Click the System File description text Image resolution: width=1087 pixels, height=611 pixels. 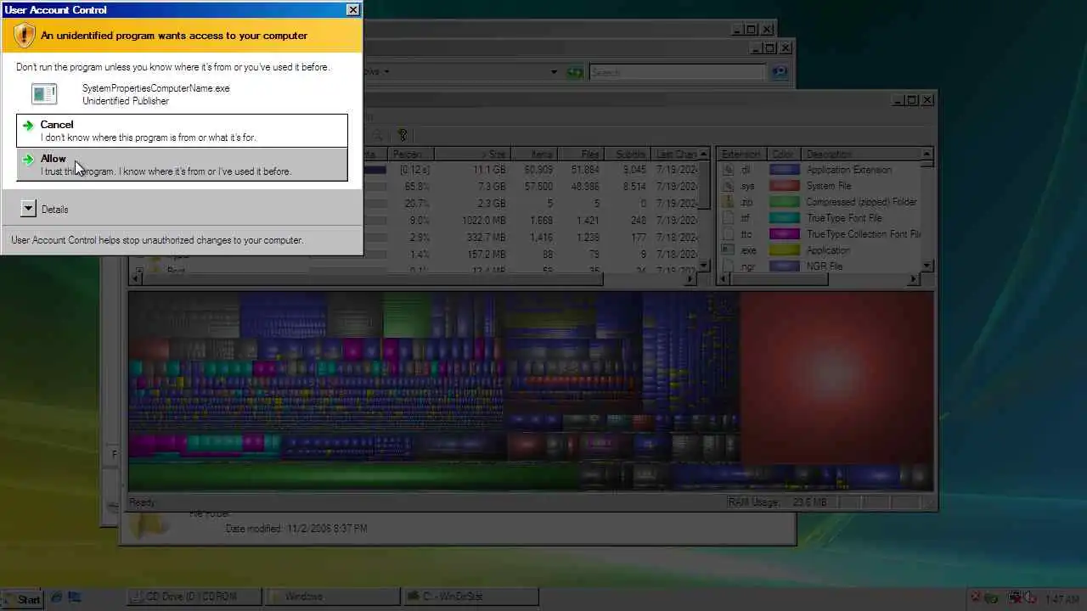click(829, 186)
